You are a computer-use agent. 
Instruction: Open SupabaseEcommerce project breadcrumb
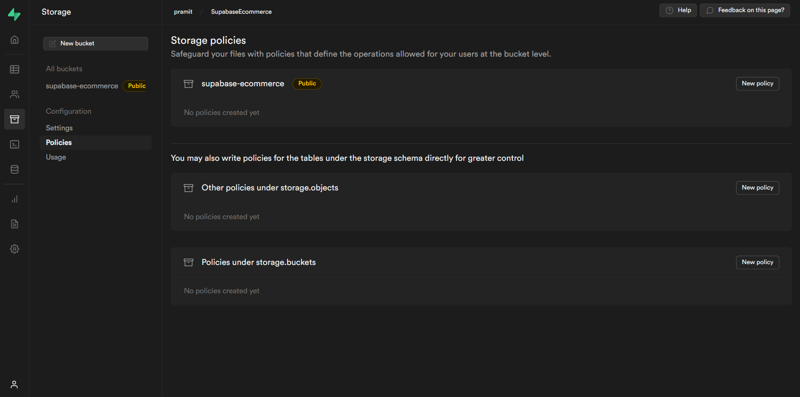pyautogui.click(x=241, y=12)
